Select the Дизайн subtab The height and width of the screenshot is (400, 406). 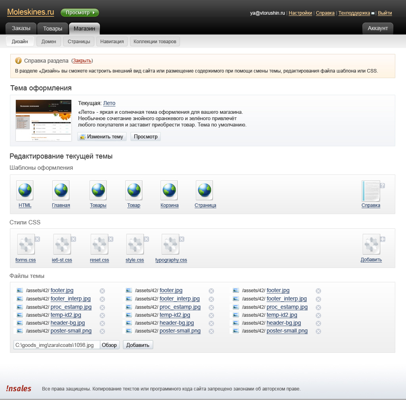point(20,41)
